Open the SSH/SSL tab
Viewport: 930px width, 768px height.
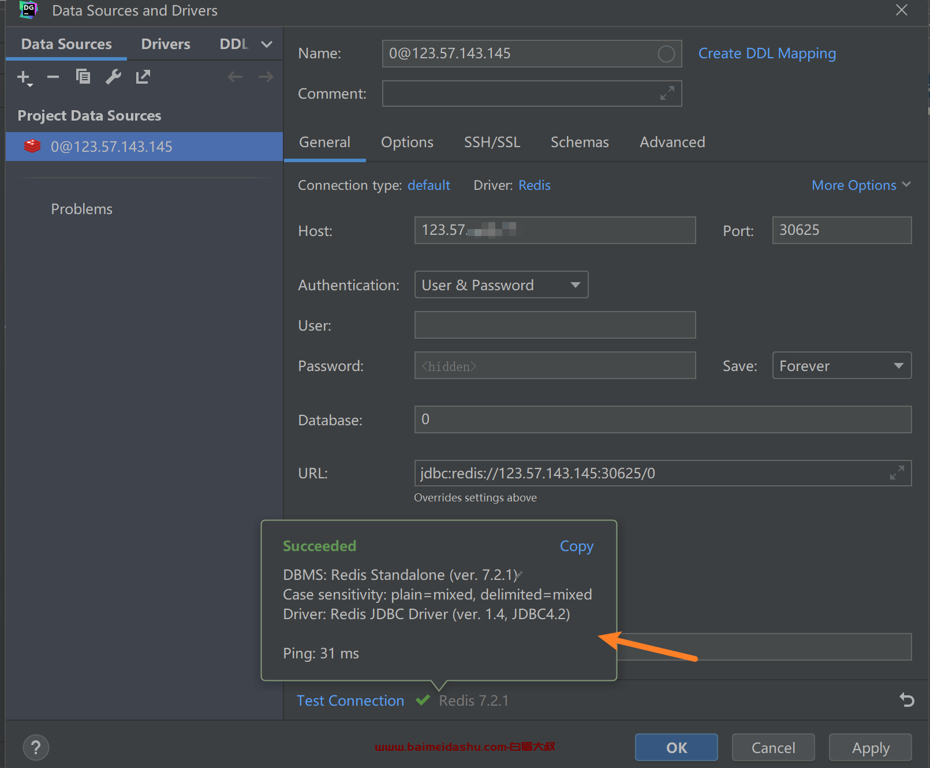point(492,143)
